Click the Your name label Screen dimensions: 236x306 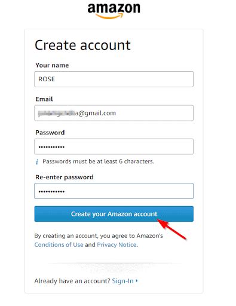(52, 65)
